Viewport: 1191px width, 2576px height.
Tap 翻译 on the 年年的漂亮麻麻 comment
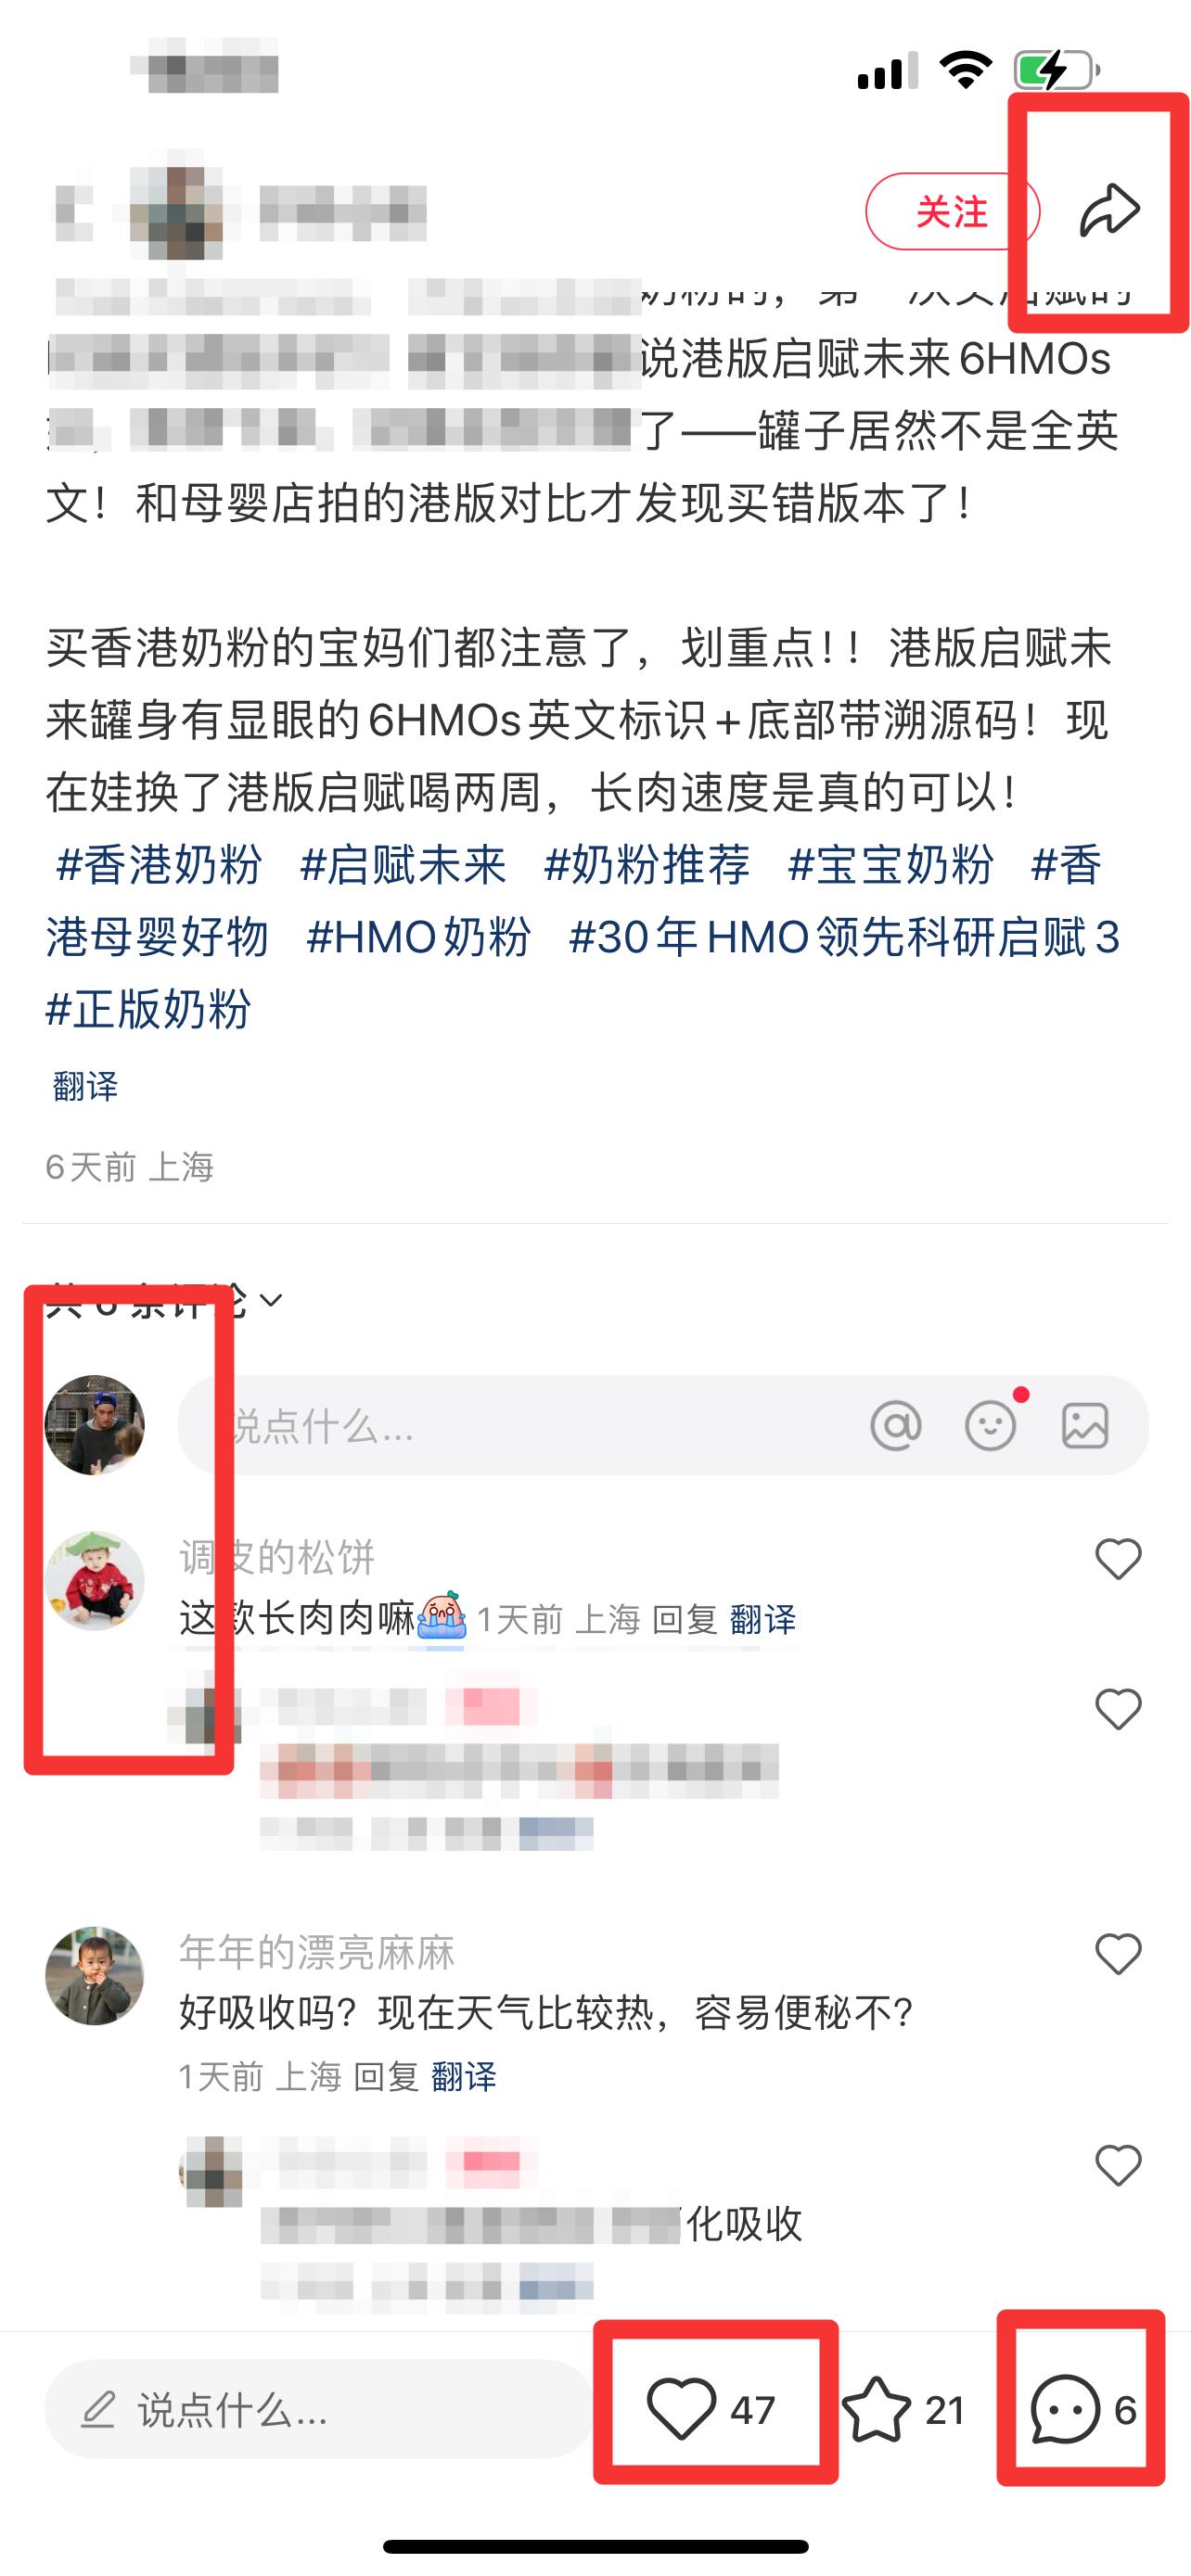(464, 2077)
